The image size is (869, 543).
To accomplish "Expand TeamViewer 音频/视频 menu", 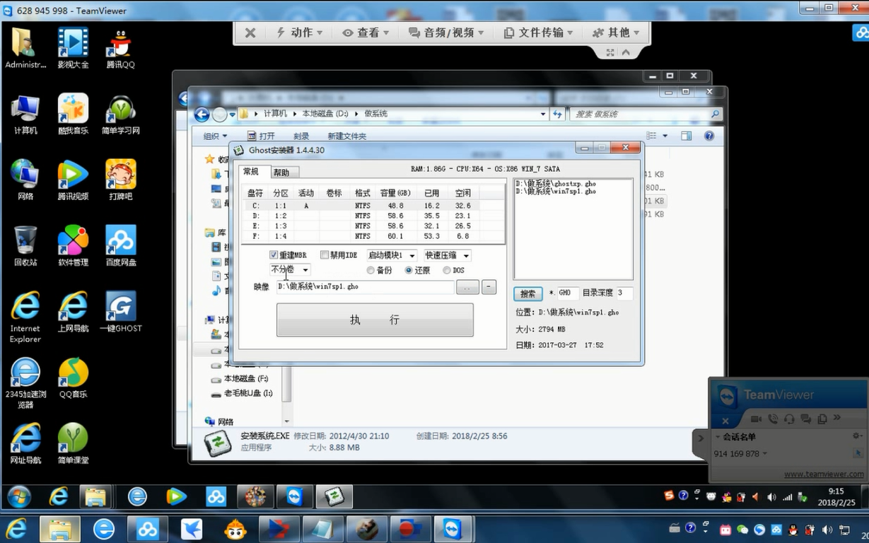I will tap(446, 33).
